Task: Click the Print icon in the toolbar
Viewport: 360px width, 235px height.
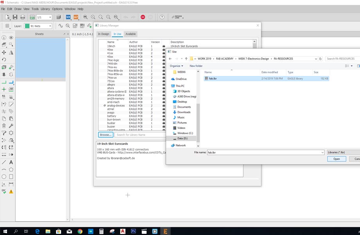Action: tap(23, 17)
